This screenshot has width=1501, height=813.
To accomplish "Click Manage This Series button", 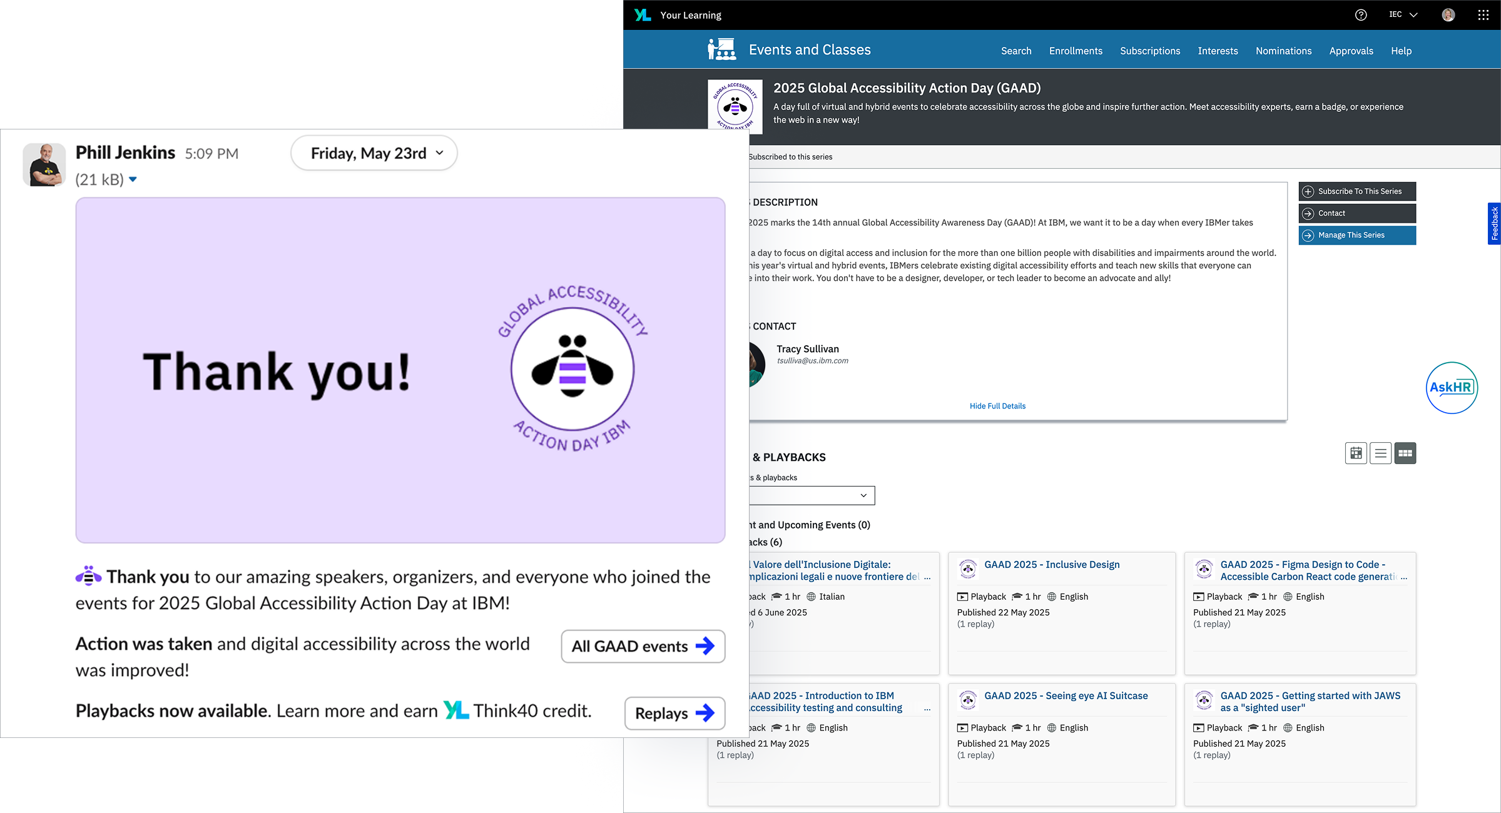I will pyautogui.click(x=1357, y=235).
